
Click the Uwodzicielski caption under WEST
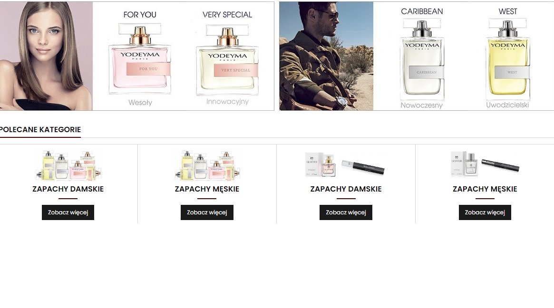click(507, 105)
